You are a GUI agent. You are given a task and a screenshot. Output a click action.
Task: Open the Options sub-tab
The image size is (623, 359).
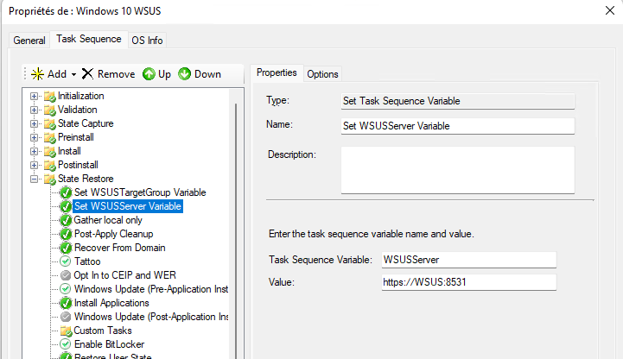322,74
